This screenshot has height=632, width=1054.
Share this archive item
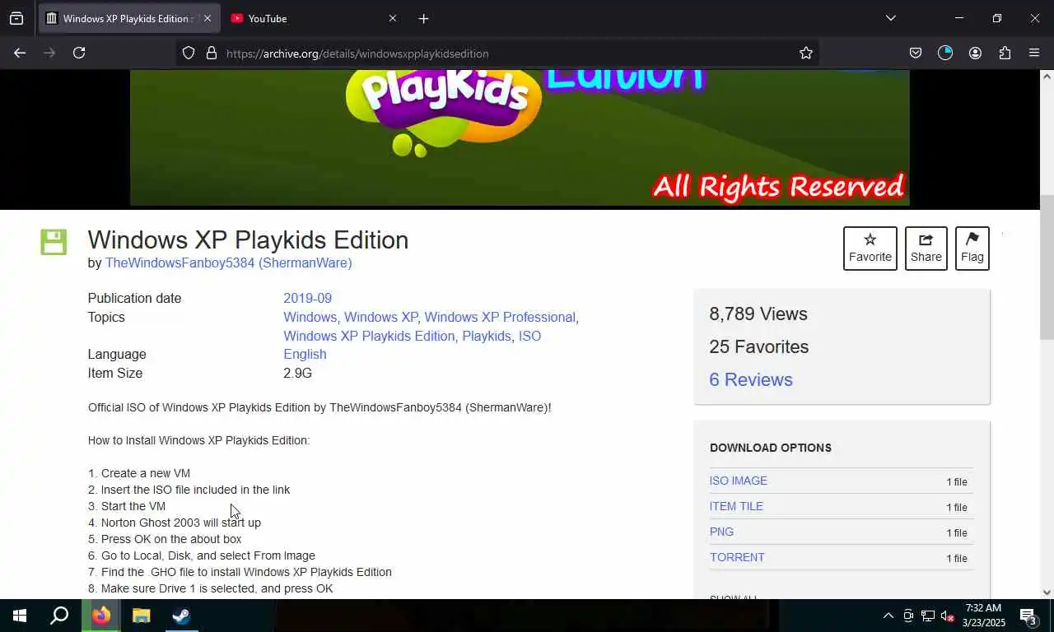(926, 248)
